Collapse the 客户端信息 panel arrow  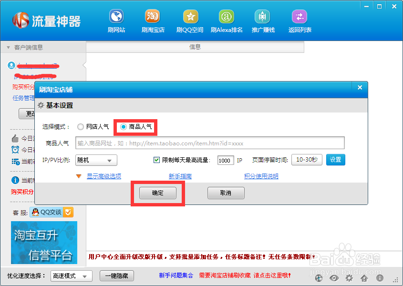pyautogui.click(x=8, y=48)
